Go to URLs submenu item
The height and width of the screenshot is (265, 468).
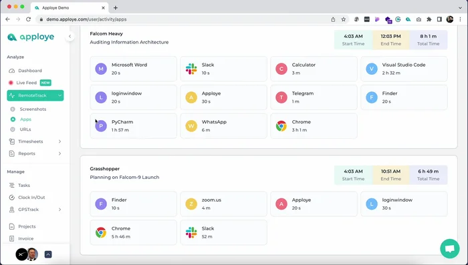tap(25, 129)
